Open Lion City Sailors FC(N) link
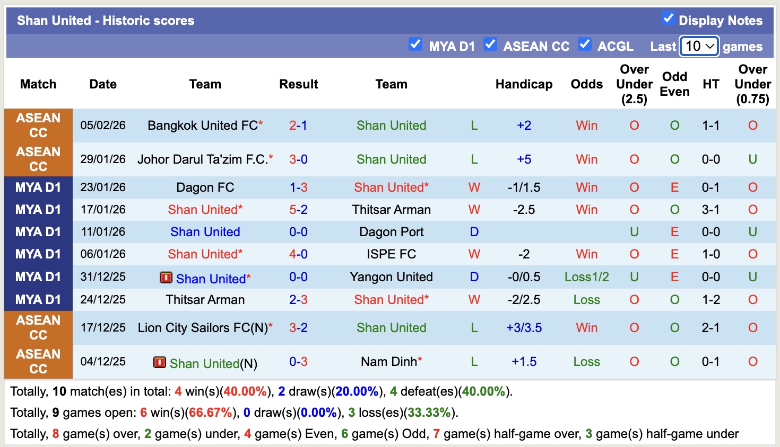This screenshot has height=447, width=780. [x=202, y=327]
